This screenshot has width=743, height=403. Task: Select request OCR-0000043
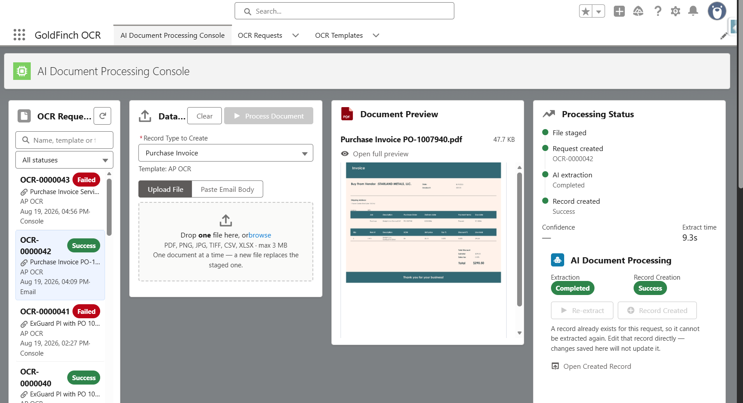(60, 200)
